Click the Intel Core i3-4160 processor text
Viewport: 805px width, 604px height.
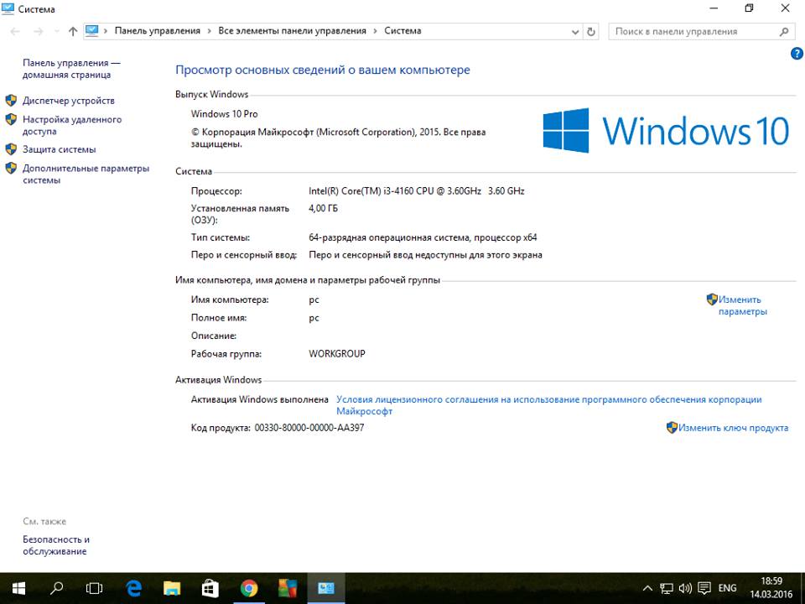pyautogui.click(x=417, y=191)
